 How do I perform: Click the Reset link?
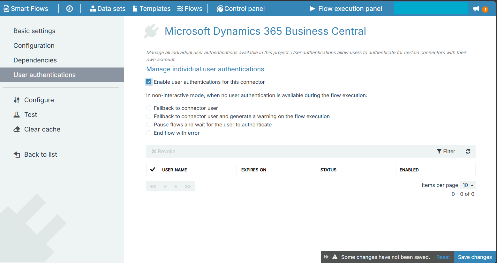click(443, 257)
